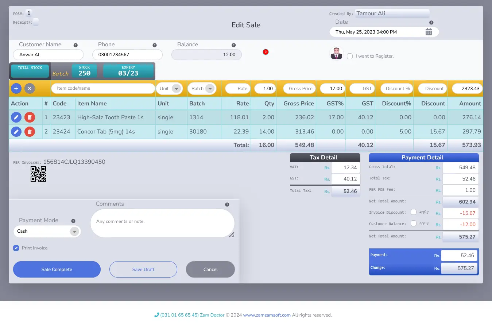Enable Apply for Customer Balance
Viewport: 492px width, 329px height.
(414, 223)
